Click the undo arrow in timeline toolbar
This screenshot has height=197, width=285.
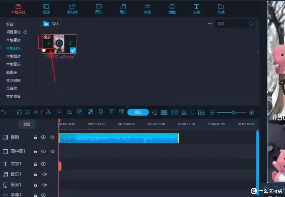(3, 112)
